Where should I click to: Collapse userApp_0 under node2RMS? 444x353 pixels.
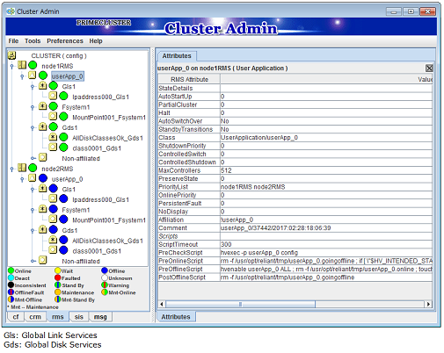pos(22,179)
